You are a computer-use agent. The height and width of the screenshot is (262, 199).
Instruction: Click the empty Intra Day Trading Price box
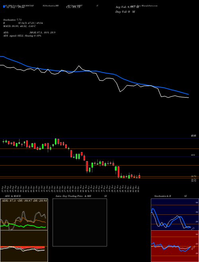(80, 222)
